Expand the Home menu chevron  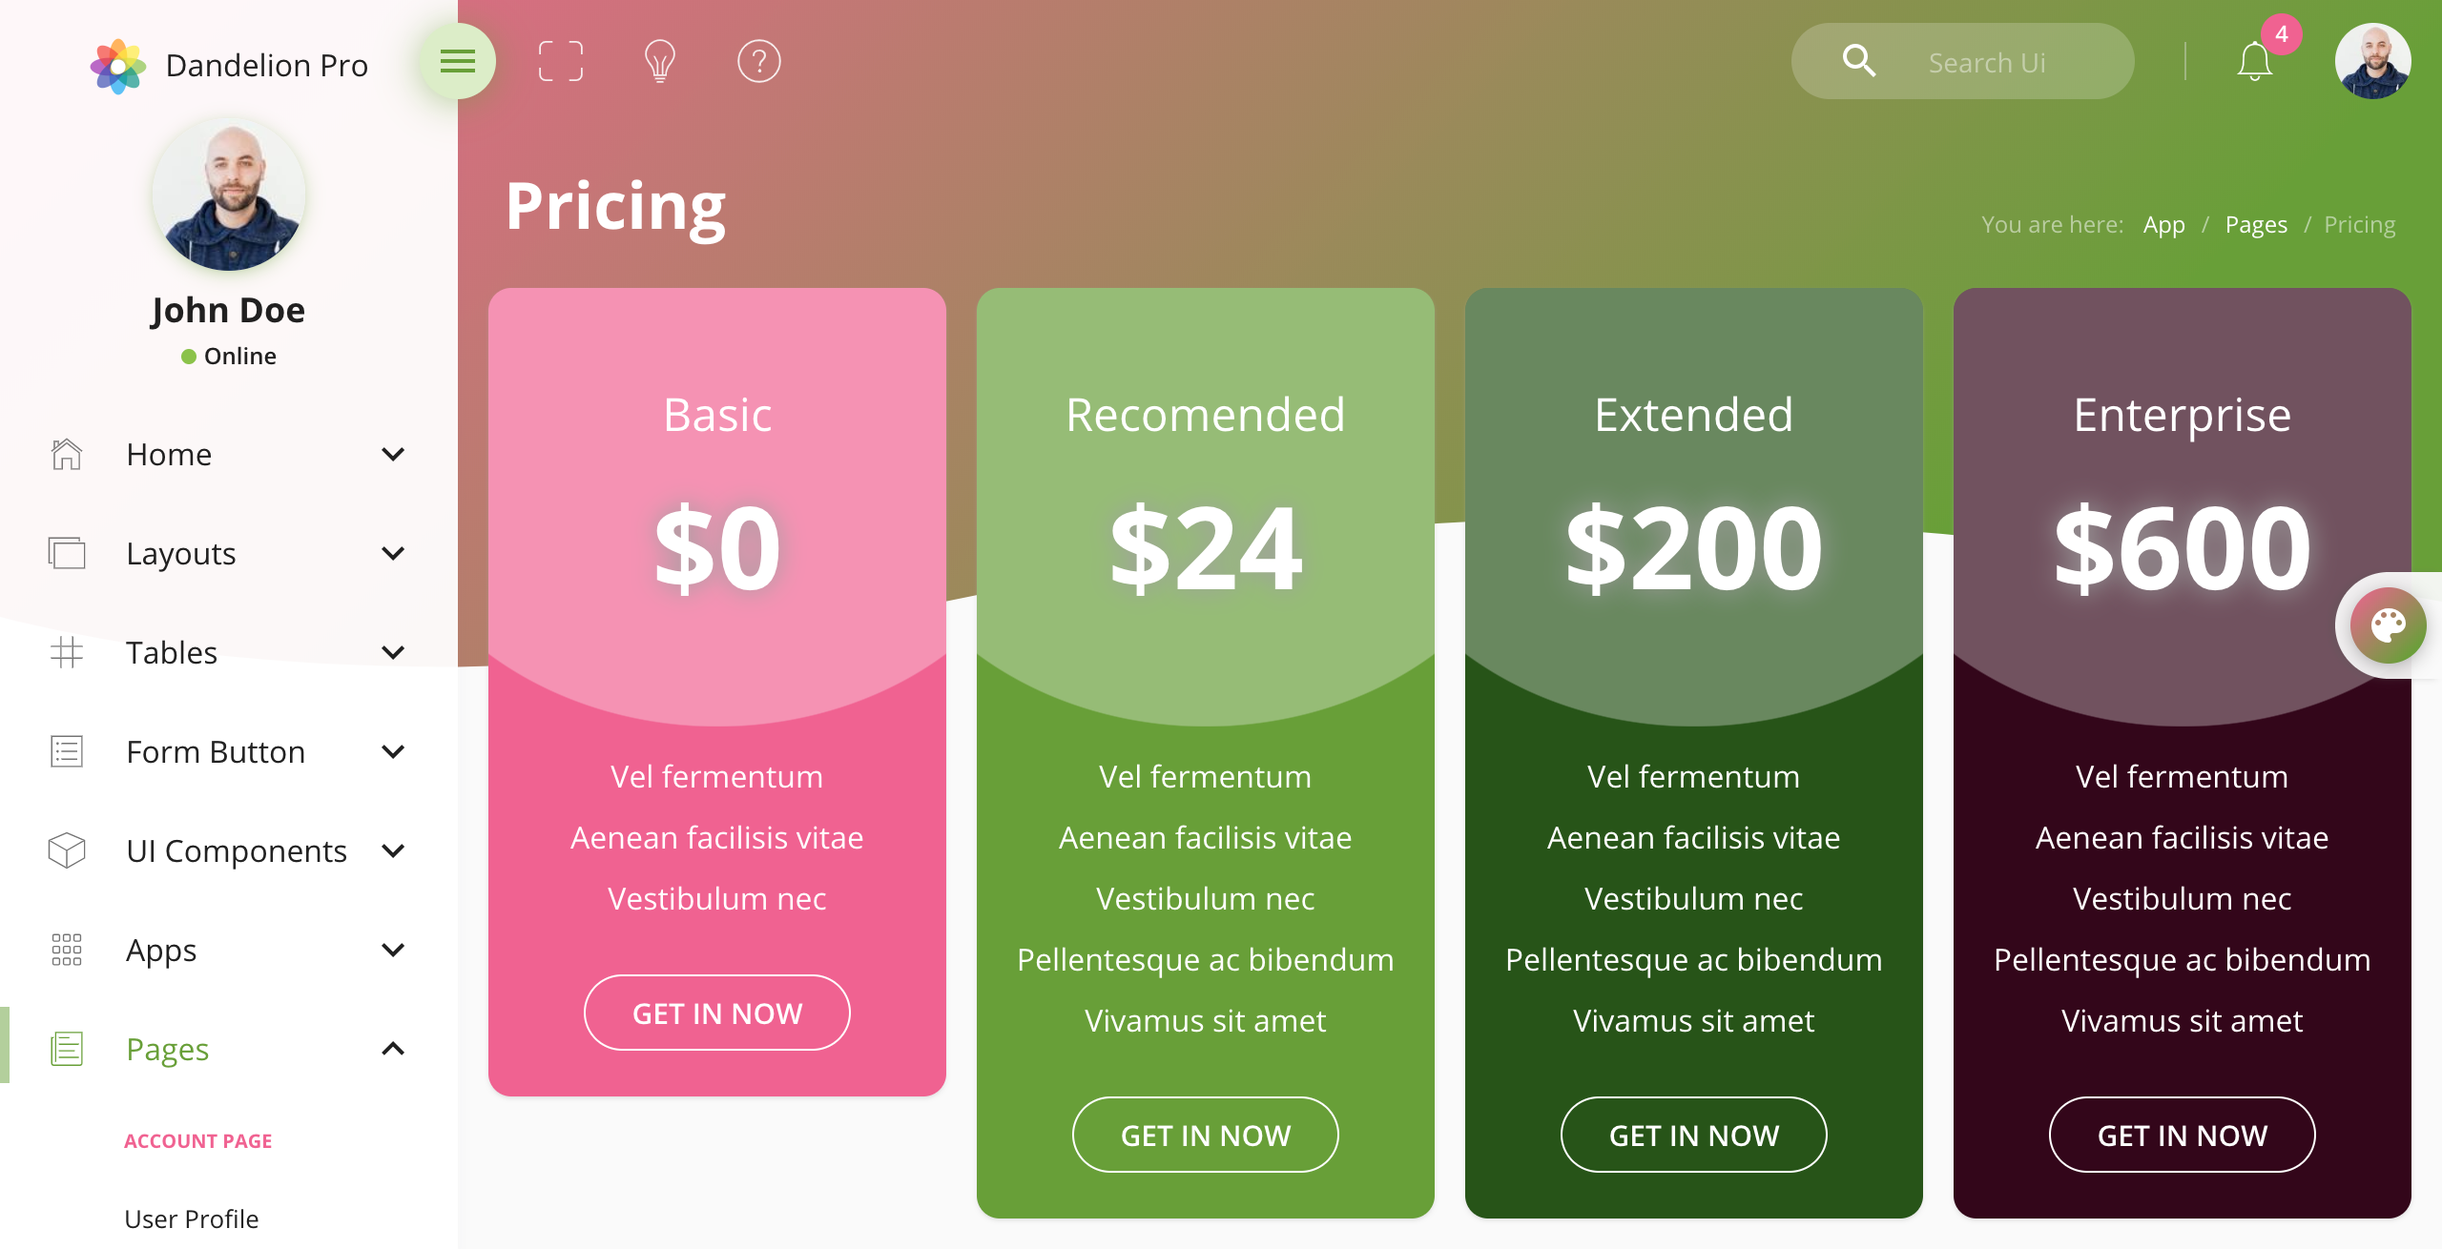click(393, 455)
